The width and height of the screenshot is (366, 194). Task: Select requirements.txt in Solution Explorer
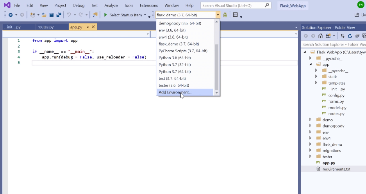[336, 169]
